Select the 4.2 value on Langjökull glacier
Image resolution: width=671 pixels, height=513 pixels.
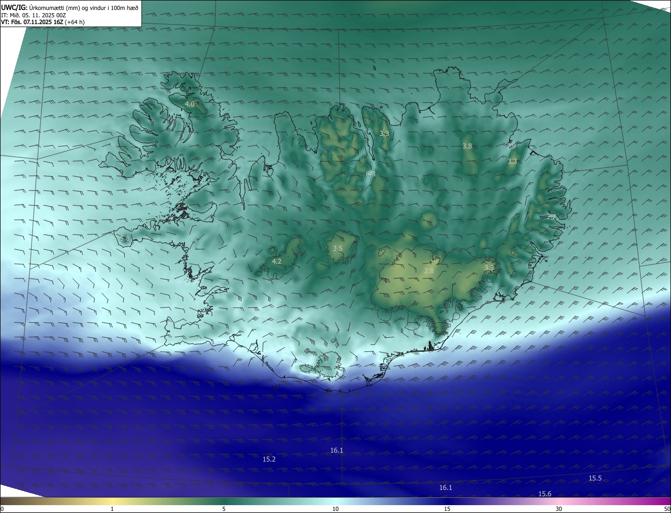277,261
